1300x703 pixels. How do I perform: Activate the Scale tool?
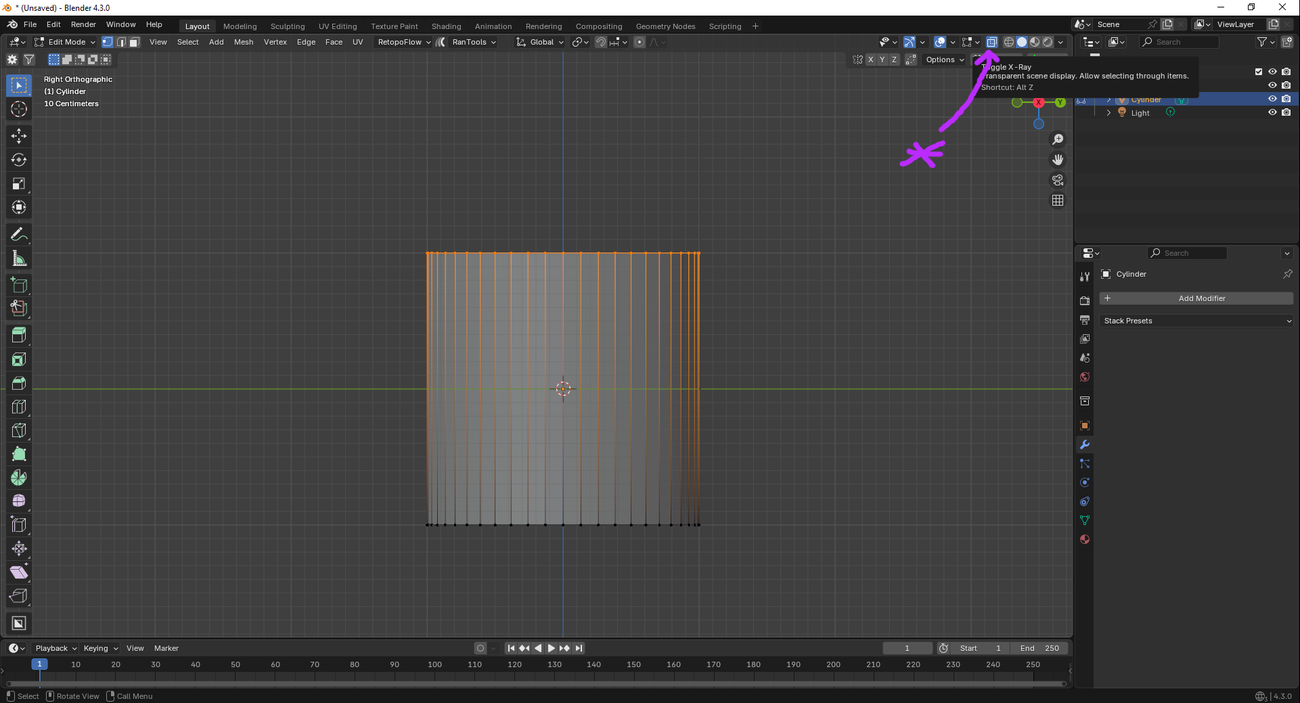[x=19, y=183]
